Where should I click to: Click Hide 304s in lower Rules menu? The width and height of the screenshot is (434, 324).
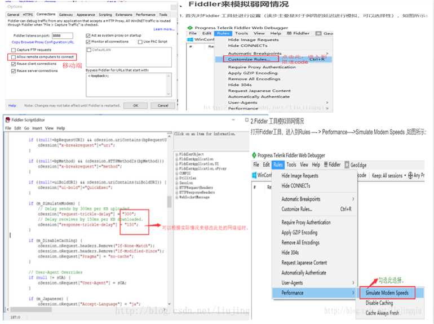[x=290, y=252]
